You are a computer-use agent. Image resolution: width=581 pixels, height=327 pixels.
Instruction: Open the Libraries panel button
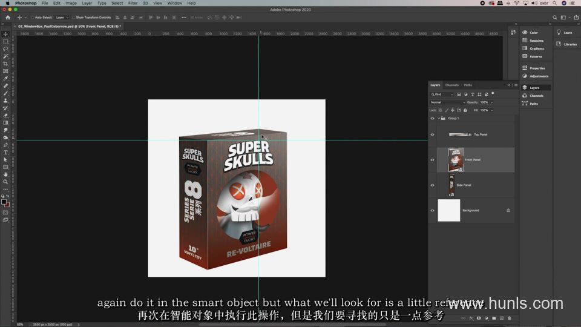[567, 44]
